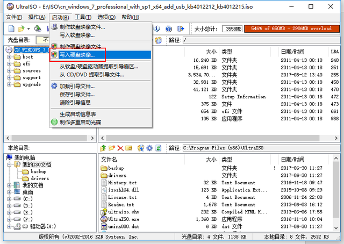This screenshot has width=344, height=244.
Task: Click the uninsOOO.dat file icon
Action: 104,226
